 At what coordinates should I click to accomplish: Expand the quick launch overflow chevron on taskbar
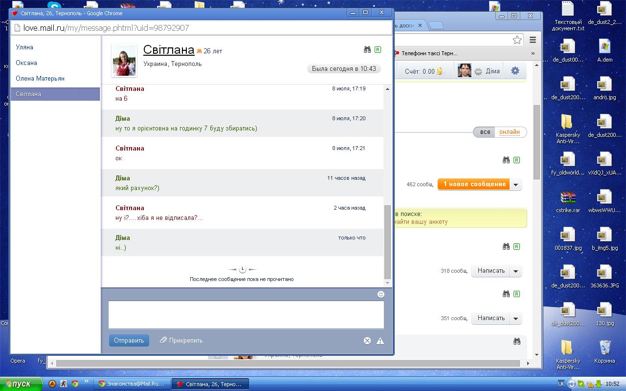point(87,382)
